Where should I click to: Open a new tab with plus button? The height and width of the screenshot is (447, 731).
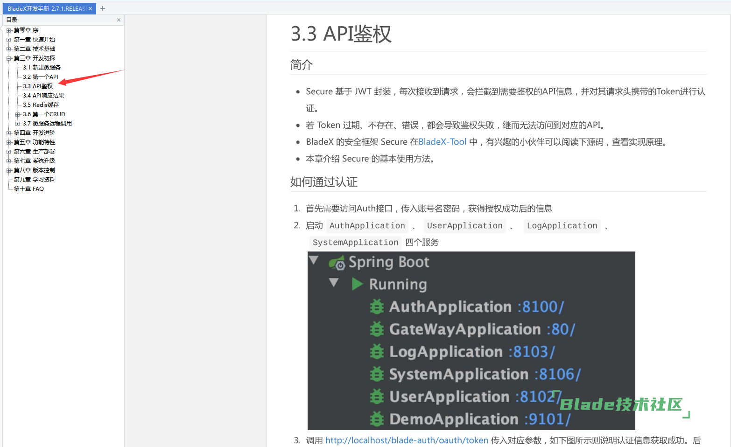tap(103, 8)
